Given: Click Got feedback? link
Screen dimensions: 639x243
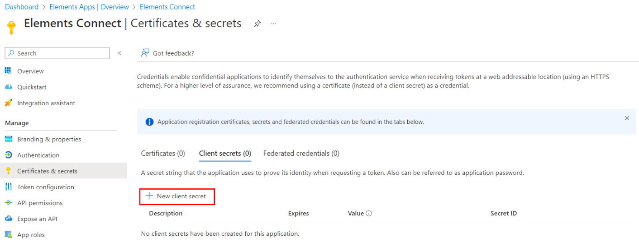Looking at the screenshot, I should [168, 53].
